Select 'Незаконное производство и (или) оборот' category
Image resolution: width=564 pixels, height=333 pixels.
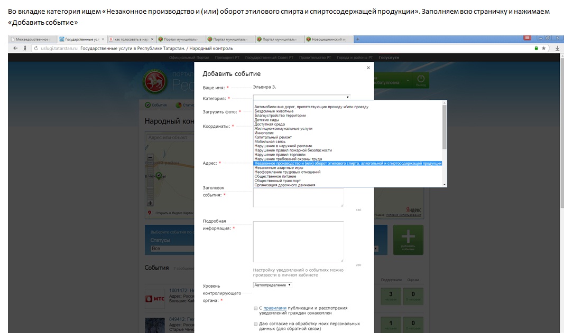click(348, 164)
